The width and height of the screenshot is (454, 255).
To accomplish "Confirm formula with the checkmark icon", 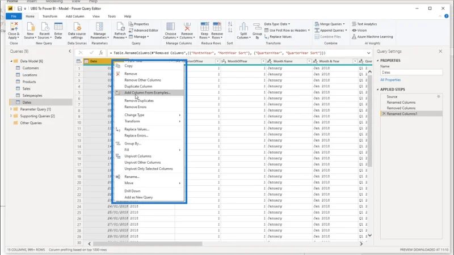I will click(91, 53).
